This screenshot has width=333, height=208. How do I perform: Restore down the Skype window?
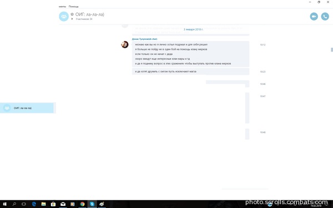click(319, 2)
